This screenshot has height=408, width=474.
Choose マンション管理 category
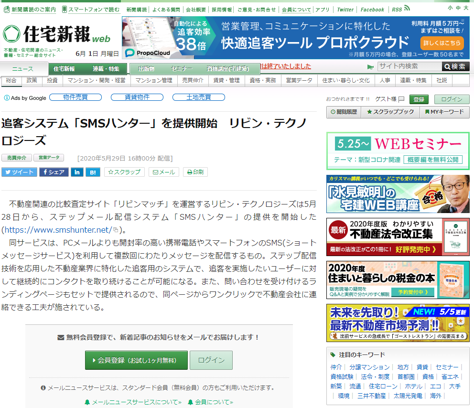point(154,80)
